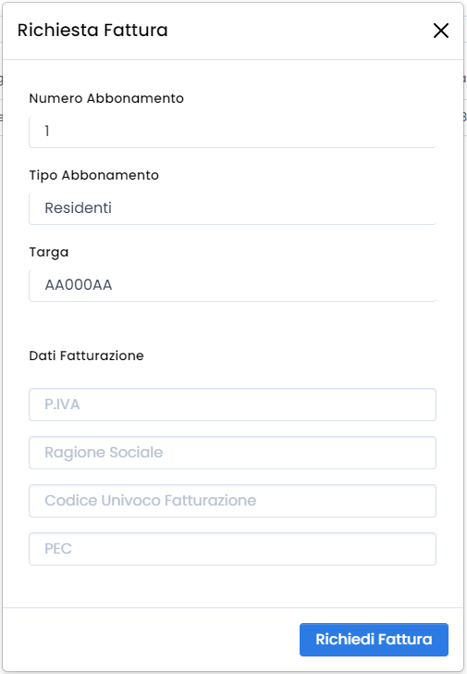Focus the P.IVA input field
The image size is (467, 674).
[233, 405]
